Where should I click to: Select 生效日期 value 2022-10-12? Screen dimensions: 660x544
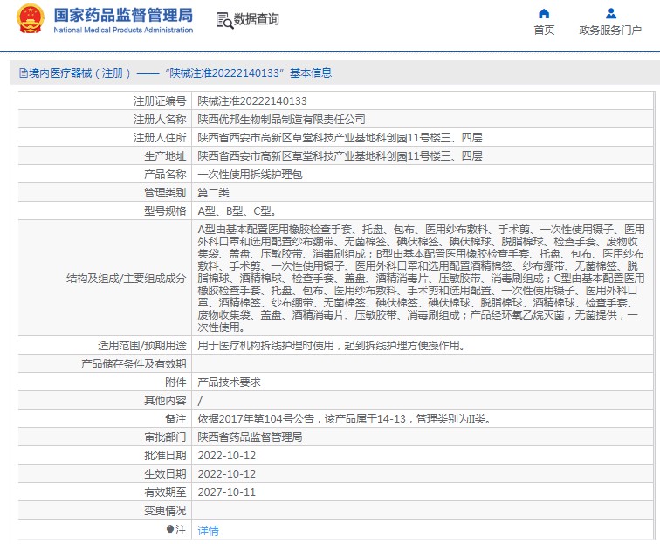[x=226, y=474]
